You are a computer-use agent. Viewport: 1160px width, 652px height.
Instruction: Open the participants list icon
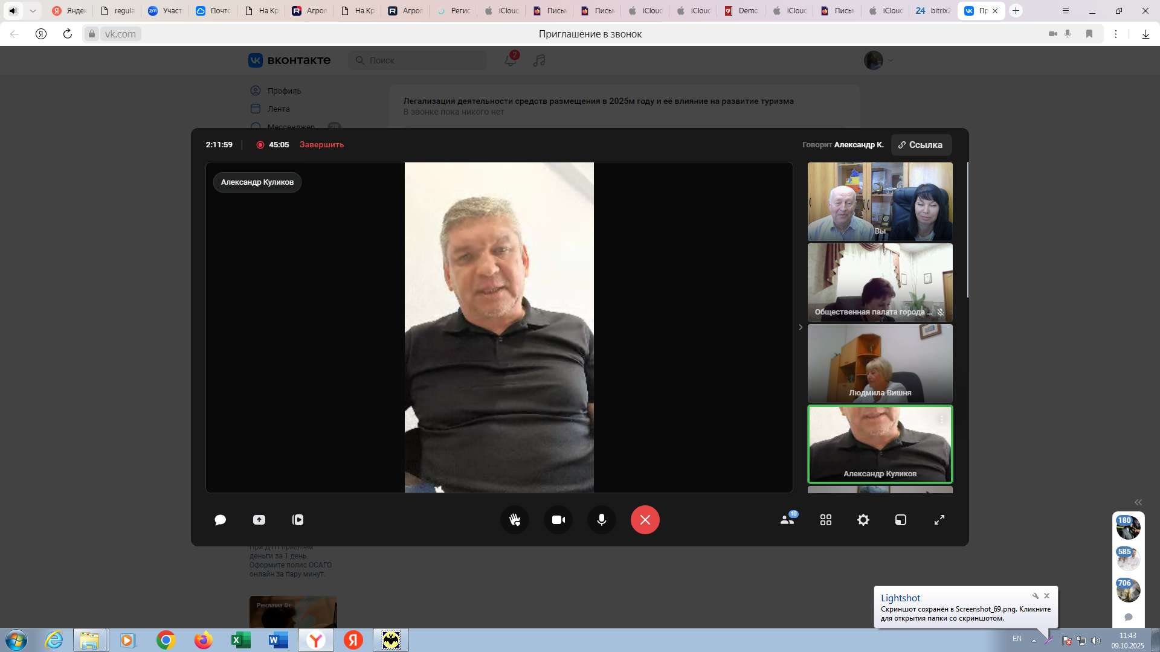point(787,520)
